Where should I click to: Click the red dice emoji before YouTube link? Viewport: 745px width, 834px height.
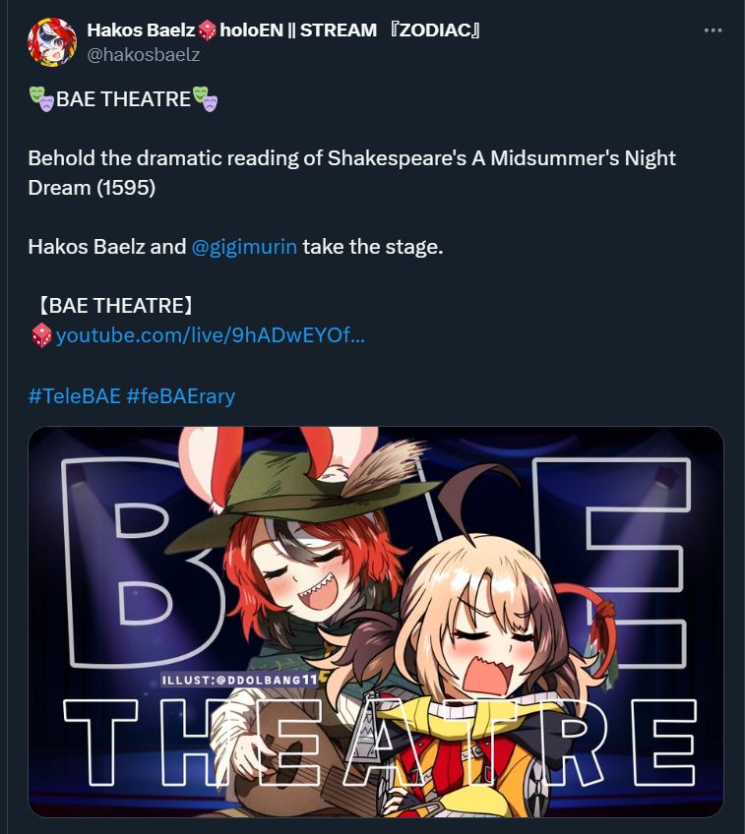41,335
